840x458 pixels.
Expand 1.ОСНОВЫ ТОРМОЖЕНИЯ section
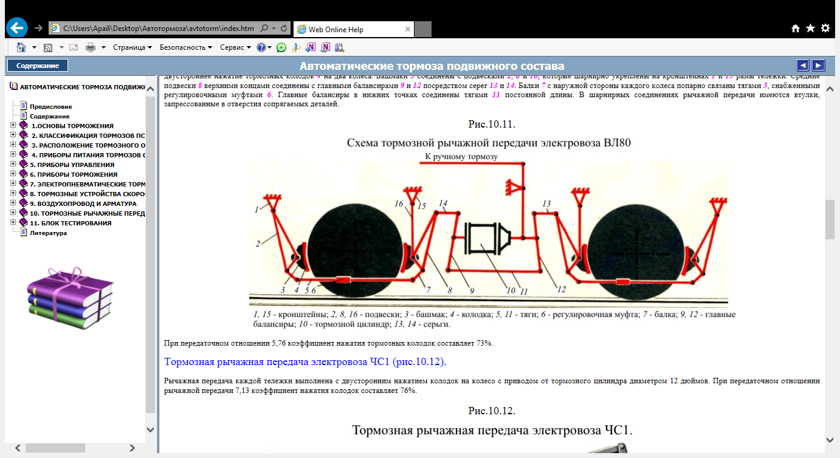tap(13, 126)
